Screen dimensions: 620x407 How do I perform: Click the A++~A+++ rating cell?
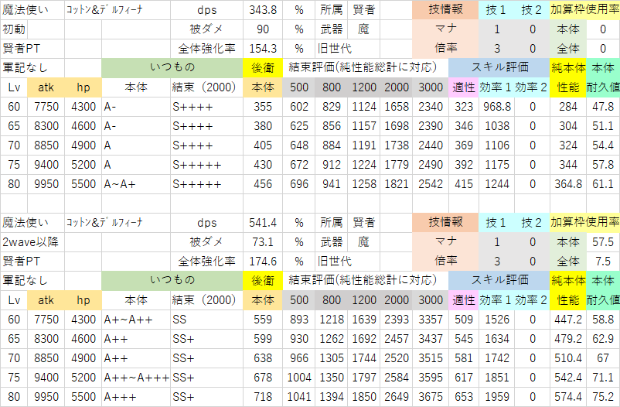[135, 378]
